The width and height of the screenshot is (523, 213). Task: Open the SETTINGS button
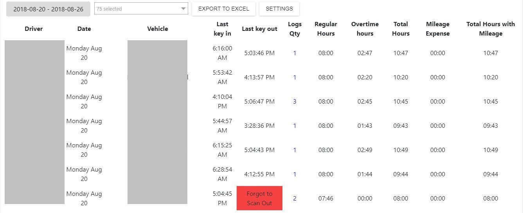pyautogui.click(x=279, y=9)
